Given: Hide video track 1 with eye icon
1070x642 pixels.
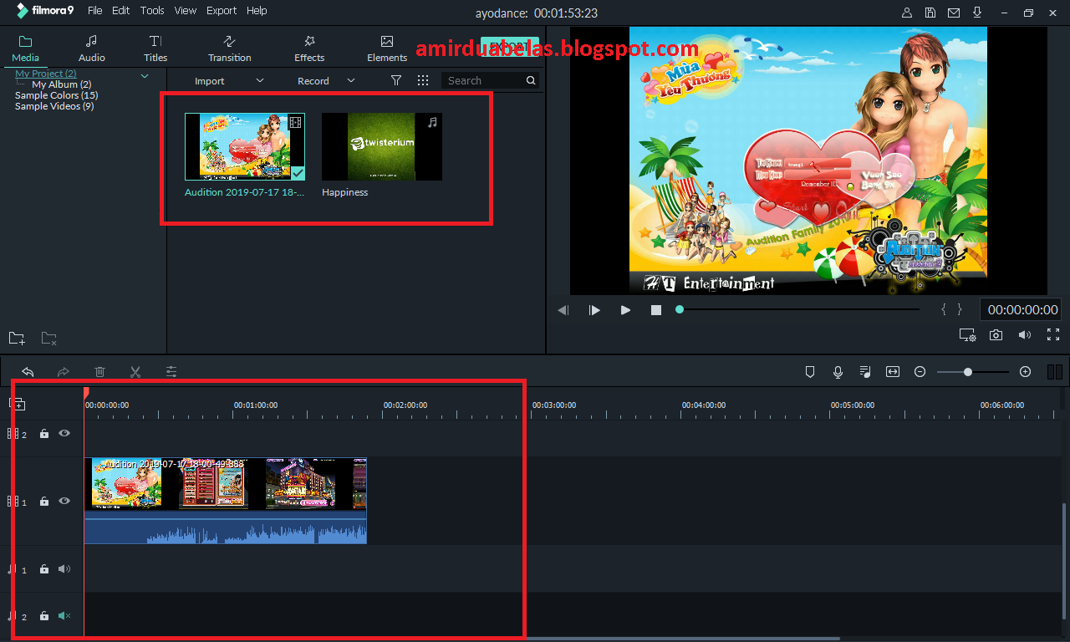Looking at the screenshot, I should click(64, 502).
